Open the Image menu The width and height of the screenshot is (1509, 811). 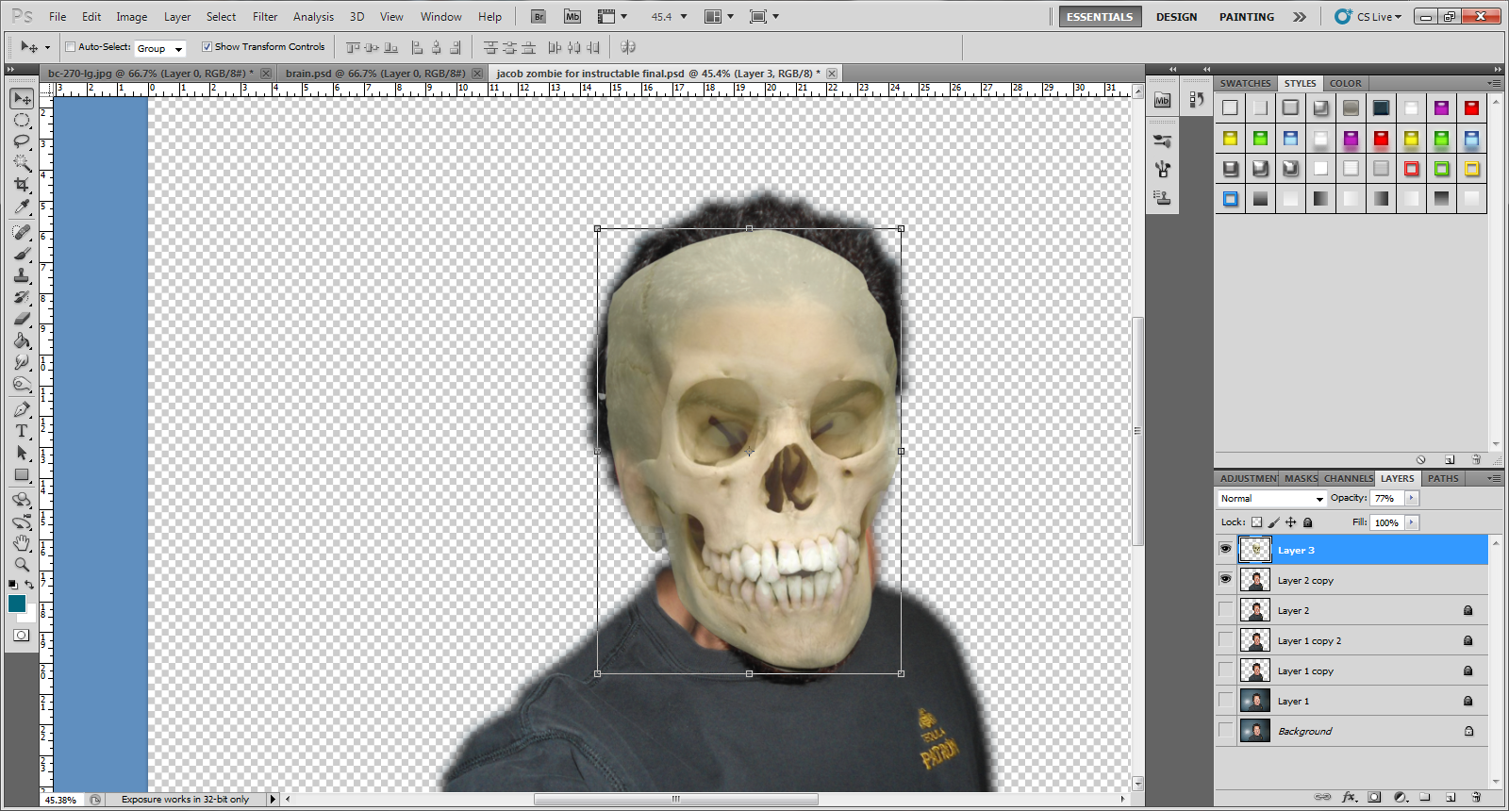[131, 17]
